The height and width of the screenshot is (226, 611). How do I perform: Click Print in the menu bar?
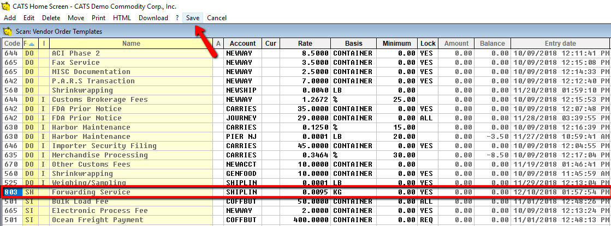(x=99, y=18)
